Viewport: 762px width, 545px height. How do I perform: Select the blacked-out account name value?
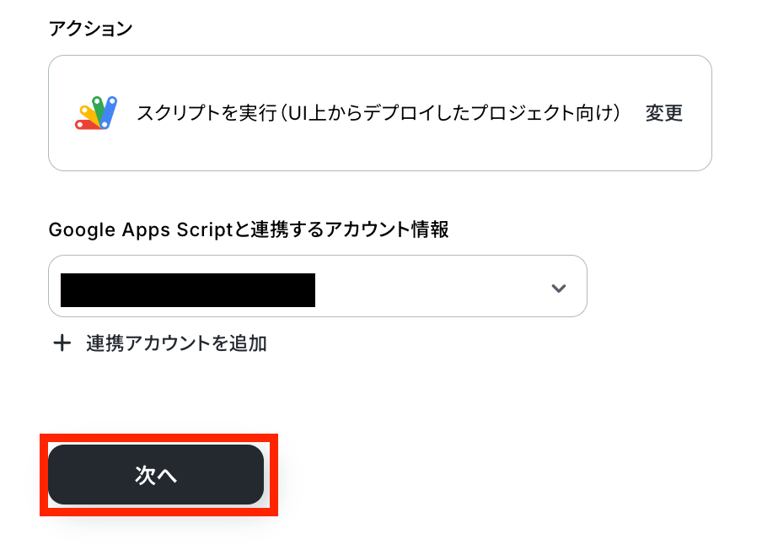(188, 289)
